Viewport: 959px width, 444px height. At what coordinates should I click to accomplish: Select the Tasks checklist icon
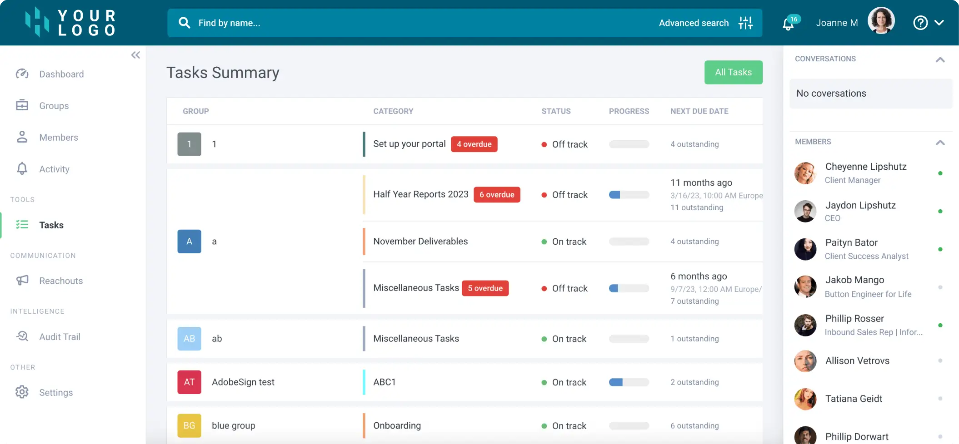click(22, 225)
